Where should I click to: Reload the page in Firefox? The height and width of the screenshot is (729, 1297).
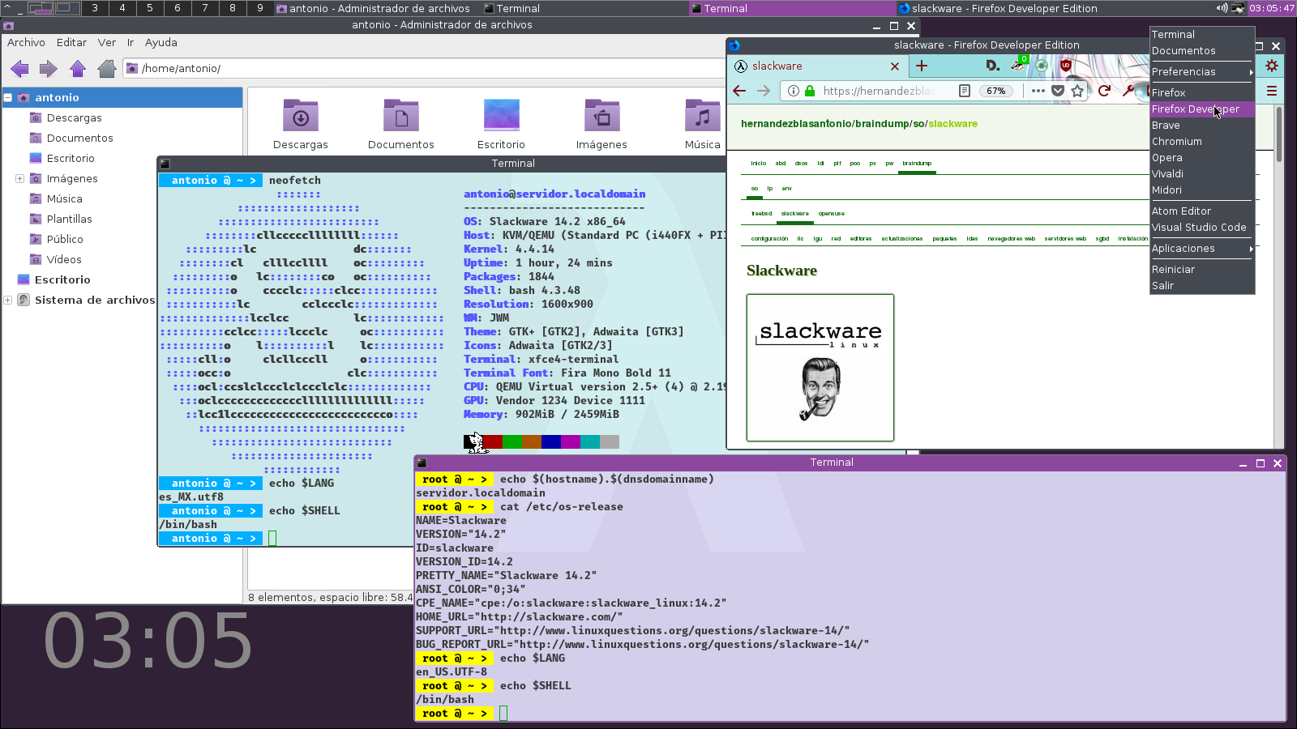click(x=1104, y=91)
